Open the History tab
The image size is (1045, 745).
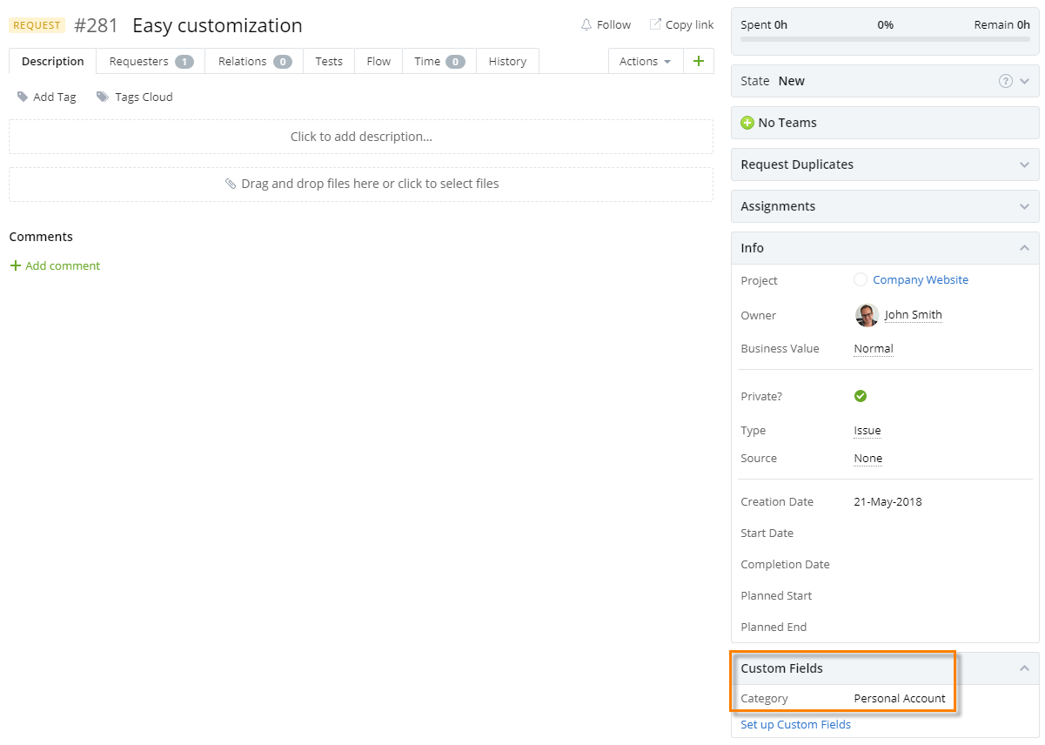507,61
